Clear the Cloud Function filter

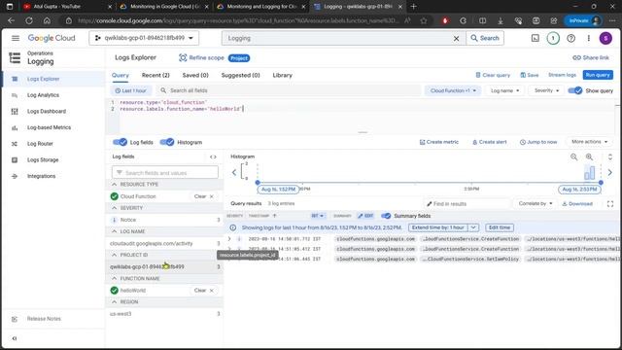click(204, 196)
